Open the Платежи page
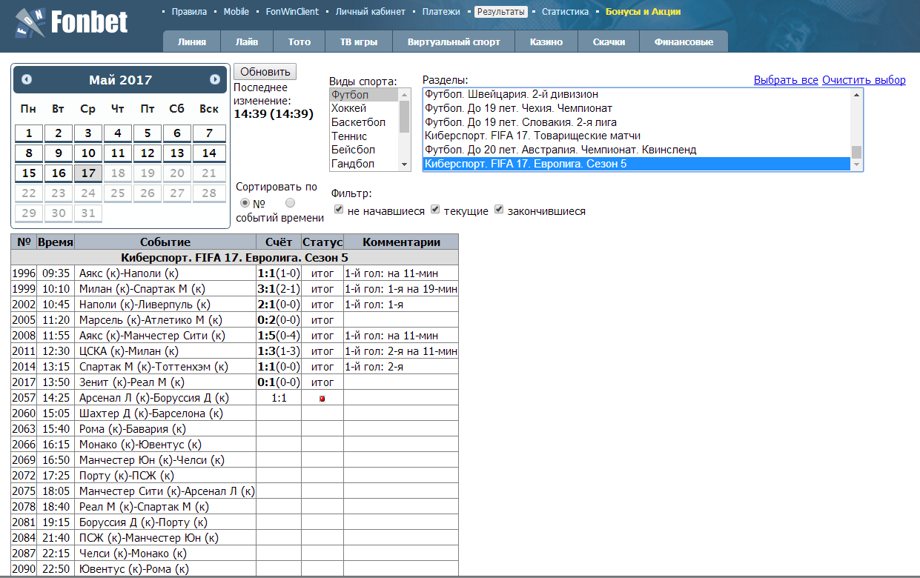Image resolution: width=920 pixels, height=578 pixels. click(441, 12)
